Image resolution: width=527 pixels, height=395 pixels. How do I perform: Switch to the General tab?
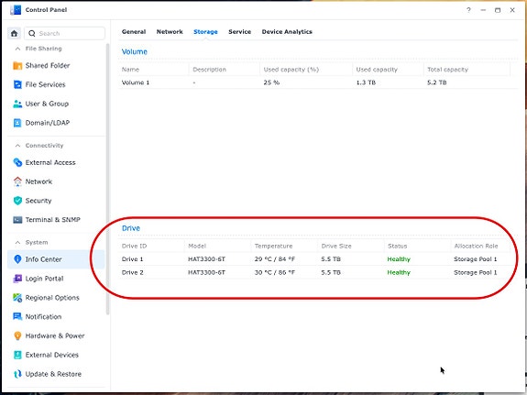pyautogui.click(x=134, y=31)
